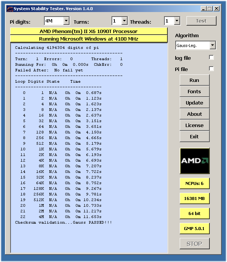Expand the Algorithm Gauss-Leg. dropdown

pos(212,45)
